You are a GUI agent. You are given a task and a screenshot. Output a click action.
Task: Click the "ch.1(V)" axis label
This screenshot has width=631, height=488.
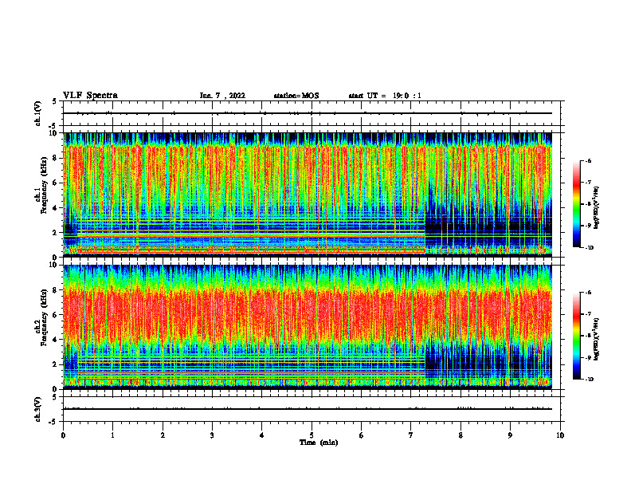tap(38, 113)
